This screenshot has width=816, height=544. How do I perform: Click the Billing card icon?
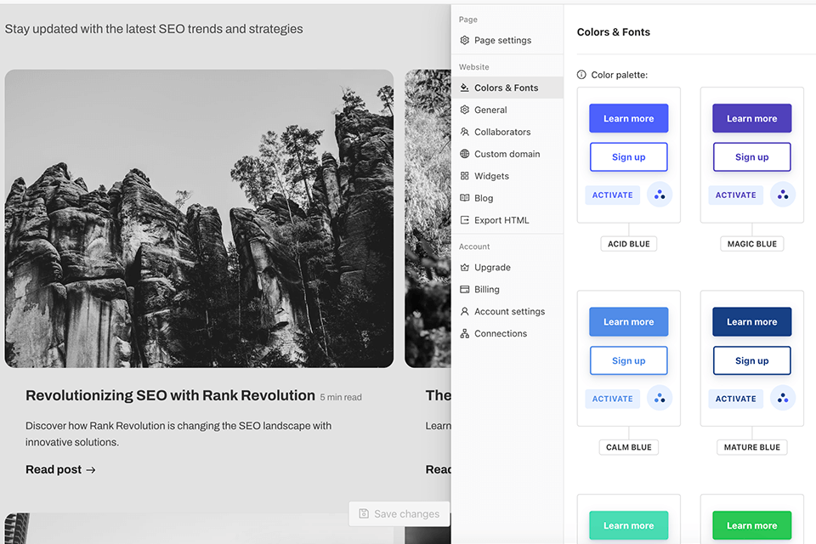pyautogui.click(x=465, y=290)
